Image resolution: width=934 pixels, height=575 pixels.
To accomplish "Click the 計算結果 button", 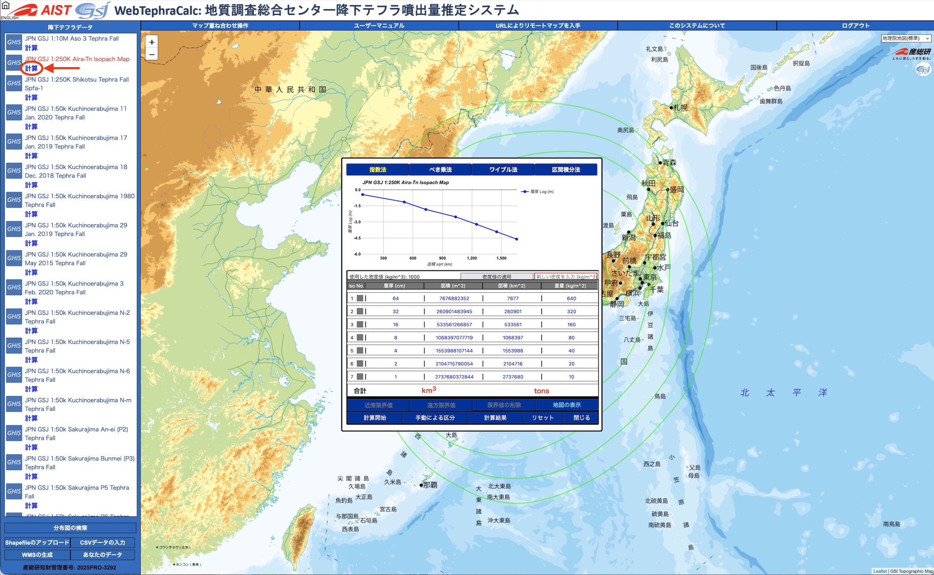I will [495, 418].
